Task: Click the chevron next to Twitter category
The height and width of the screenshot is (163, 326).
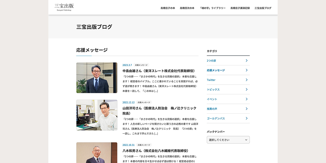Action: pos(246,80)
